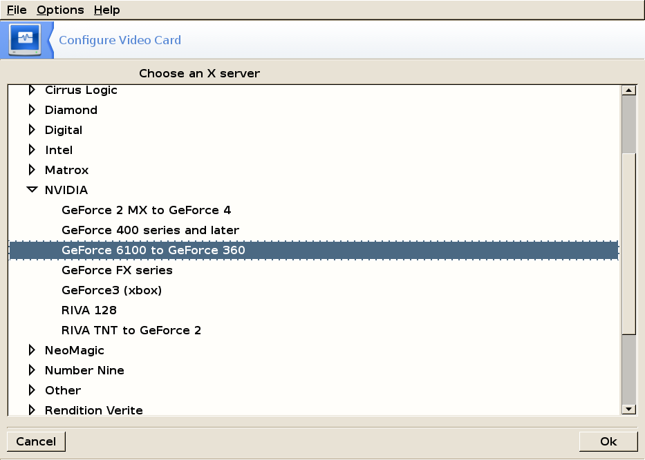Expand the Cirrus Logic tree arrow

coord(32,90)
